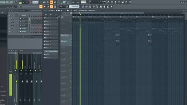Viewport: 187px width, 105px height.
Task: Select the playlist playback speaker tool
Action: [68, 10]
